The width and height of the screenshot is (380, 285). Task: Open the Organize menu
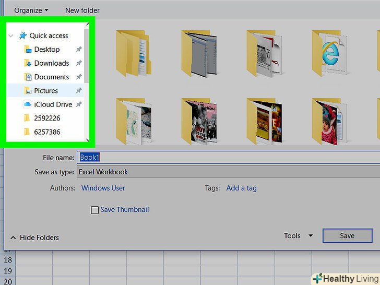31,10
